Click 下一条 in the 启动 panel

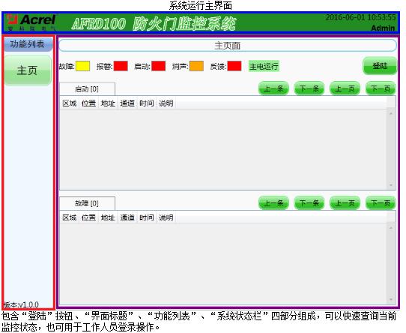(309, 88)
